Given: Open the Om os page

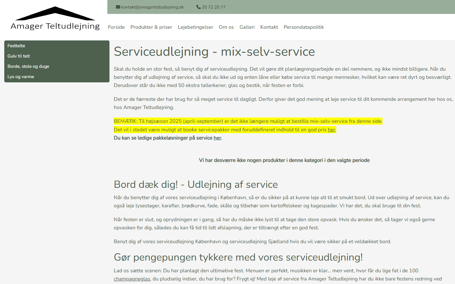Looking at the screenshot, I should tap(226, 27).
